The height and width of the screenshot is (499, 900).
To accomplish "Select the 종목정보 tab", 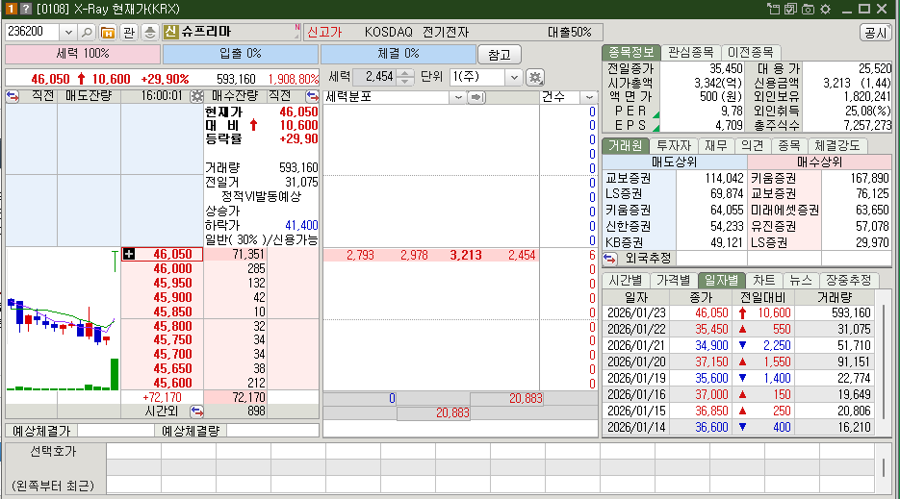I will point(630,52).
